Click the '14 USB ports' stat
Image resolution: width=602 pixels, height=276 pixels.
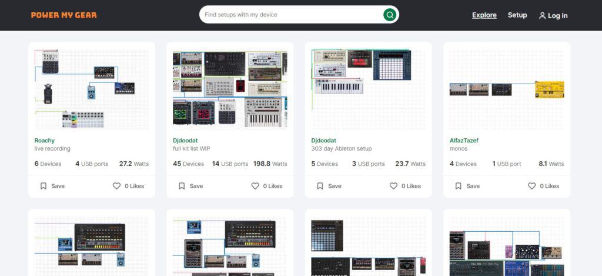(230, 164)
